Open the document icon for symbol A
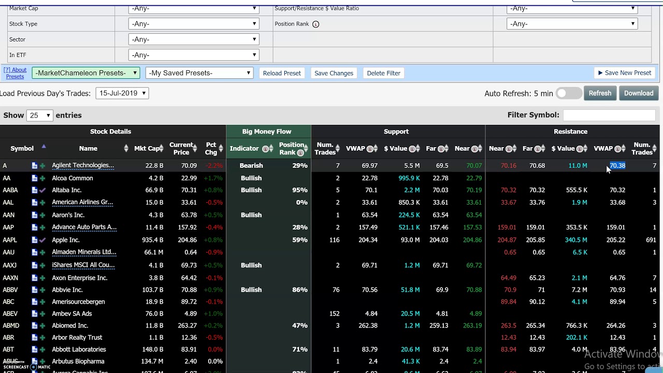 tap(35, 166)
